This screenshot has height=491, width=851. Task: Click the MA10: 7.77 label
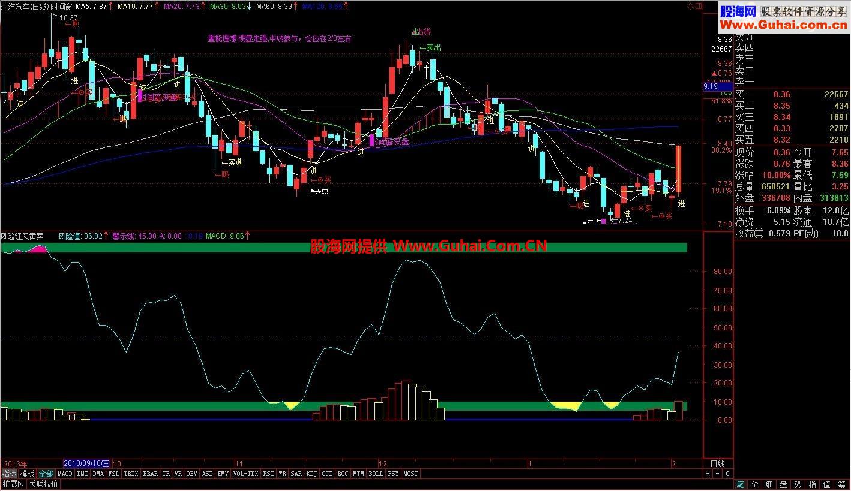tap(137, 6)
